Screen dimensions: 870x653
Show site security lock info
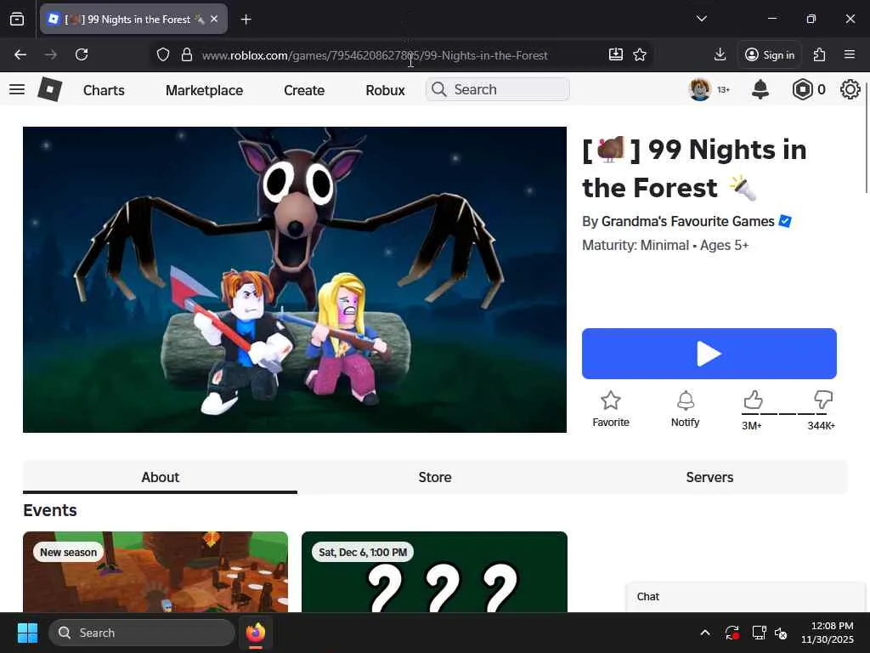point(187,54)
